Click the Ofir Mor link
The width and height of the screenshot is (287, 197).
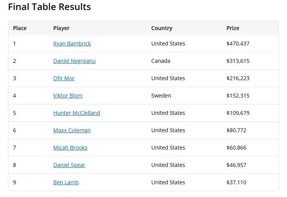64,78
